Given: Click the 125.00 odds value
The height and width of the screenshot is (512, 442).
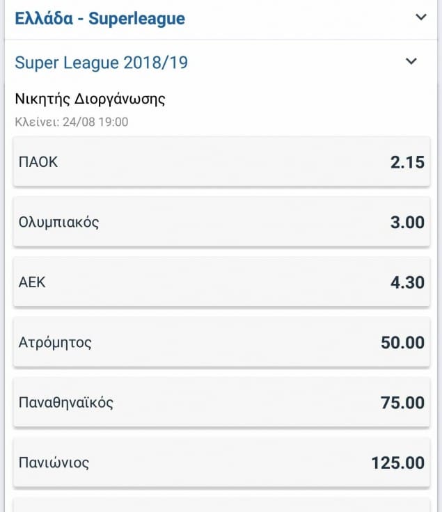Looking at the screenshot, I should click(x=397, y=463).
